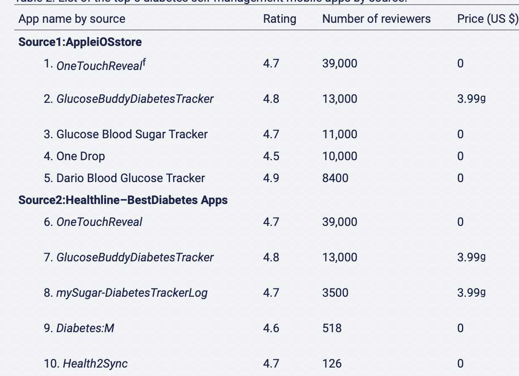Screen dimensions: 519x376
Task: Select the "Diabetes:M" app name
Action: tap(85, 328)
